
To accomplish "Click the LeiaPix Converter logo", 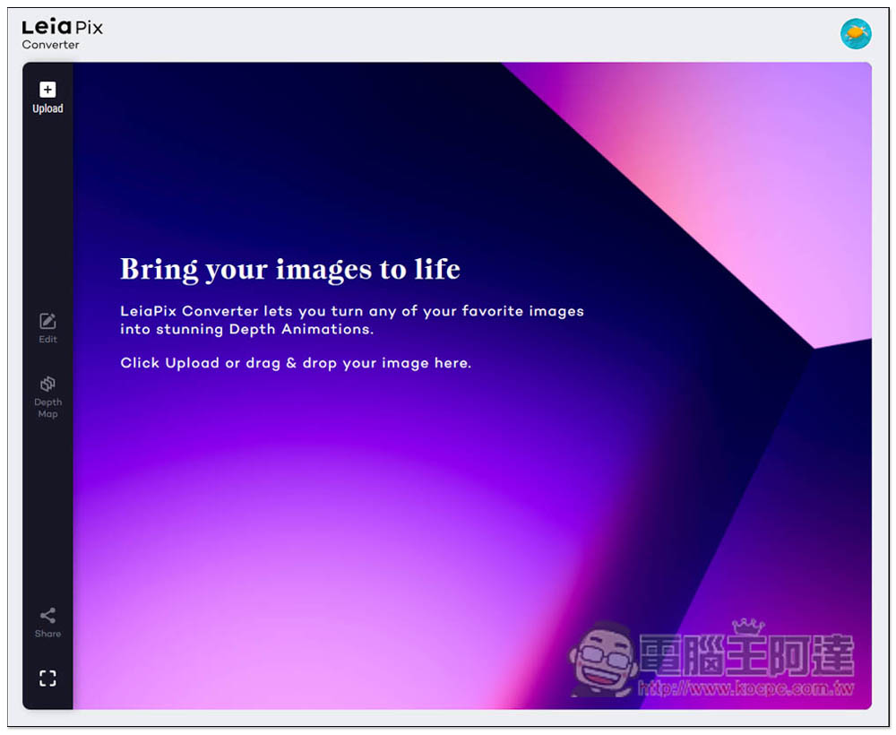I will click(x=63, y=34).
